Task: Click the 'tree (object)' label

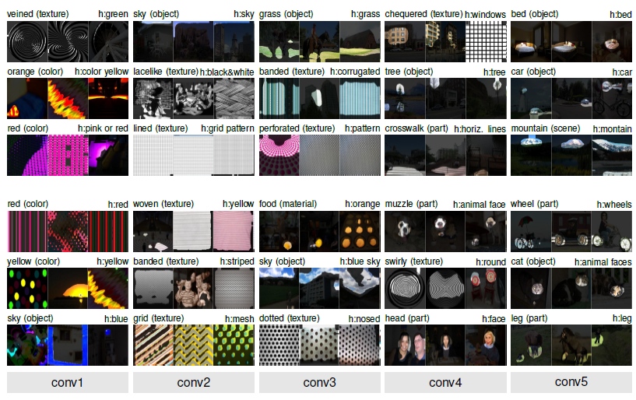Action: [409, 72]
